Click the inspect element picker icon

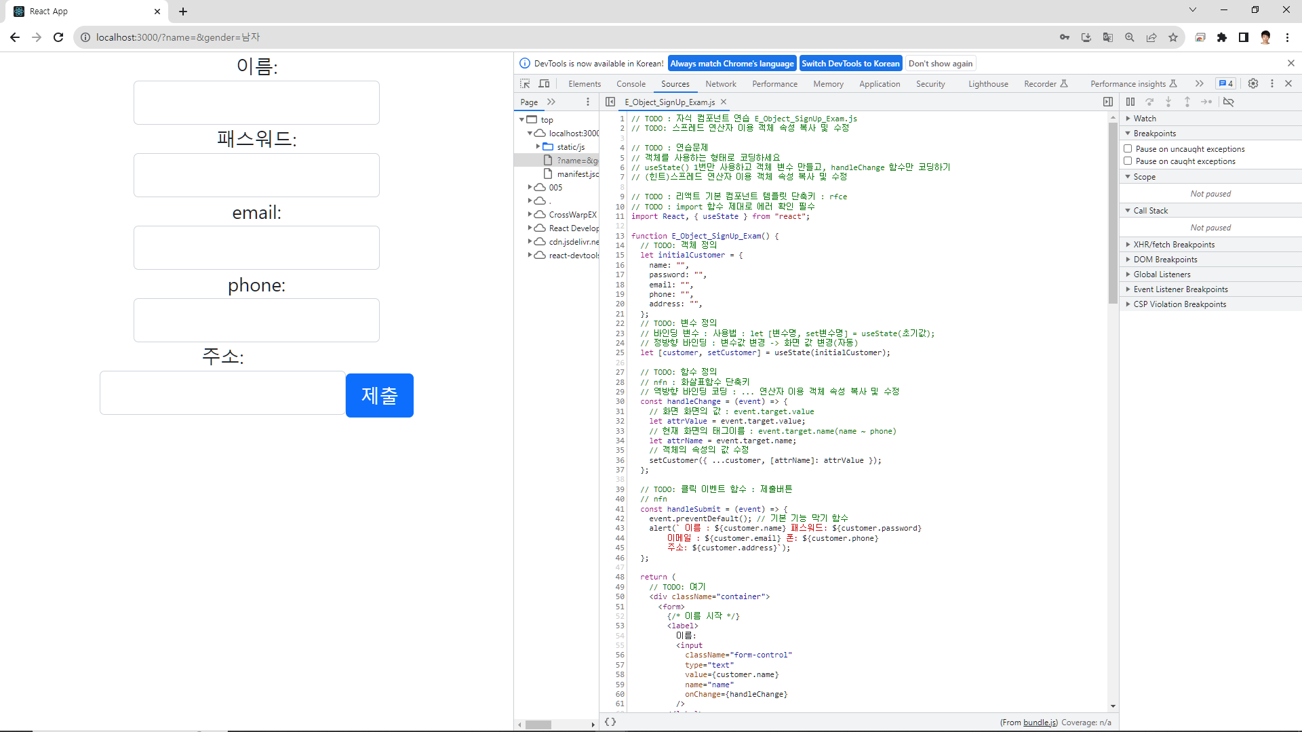(x=525, y=83)
